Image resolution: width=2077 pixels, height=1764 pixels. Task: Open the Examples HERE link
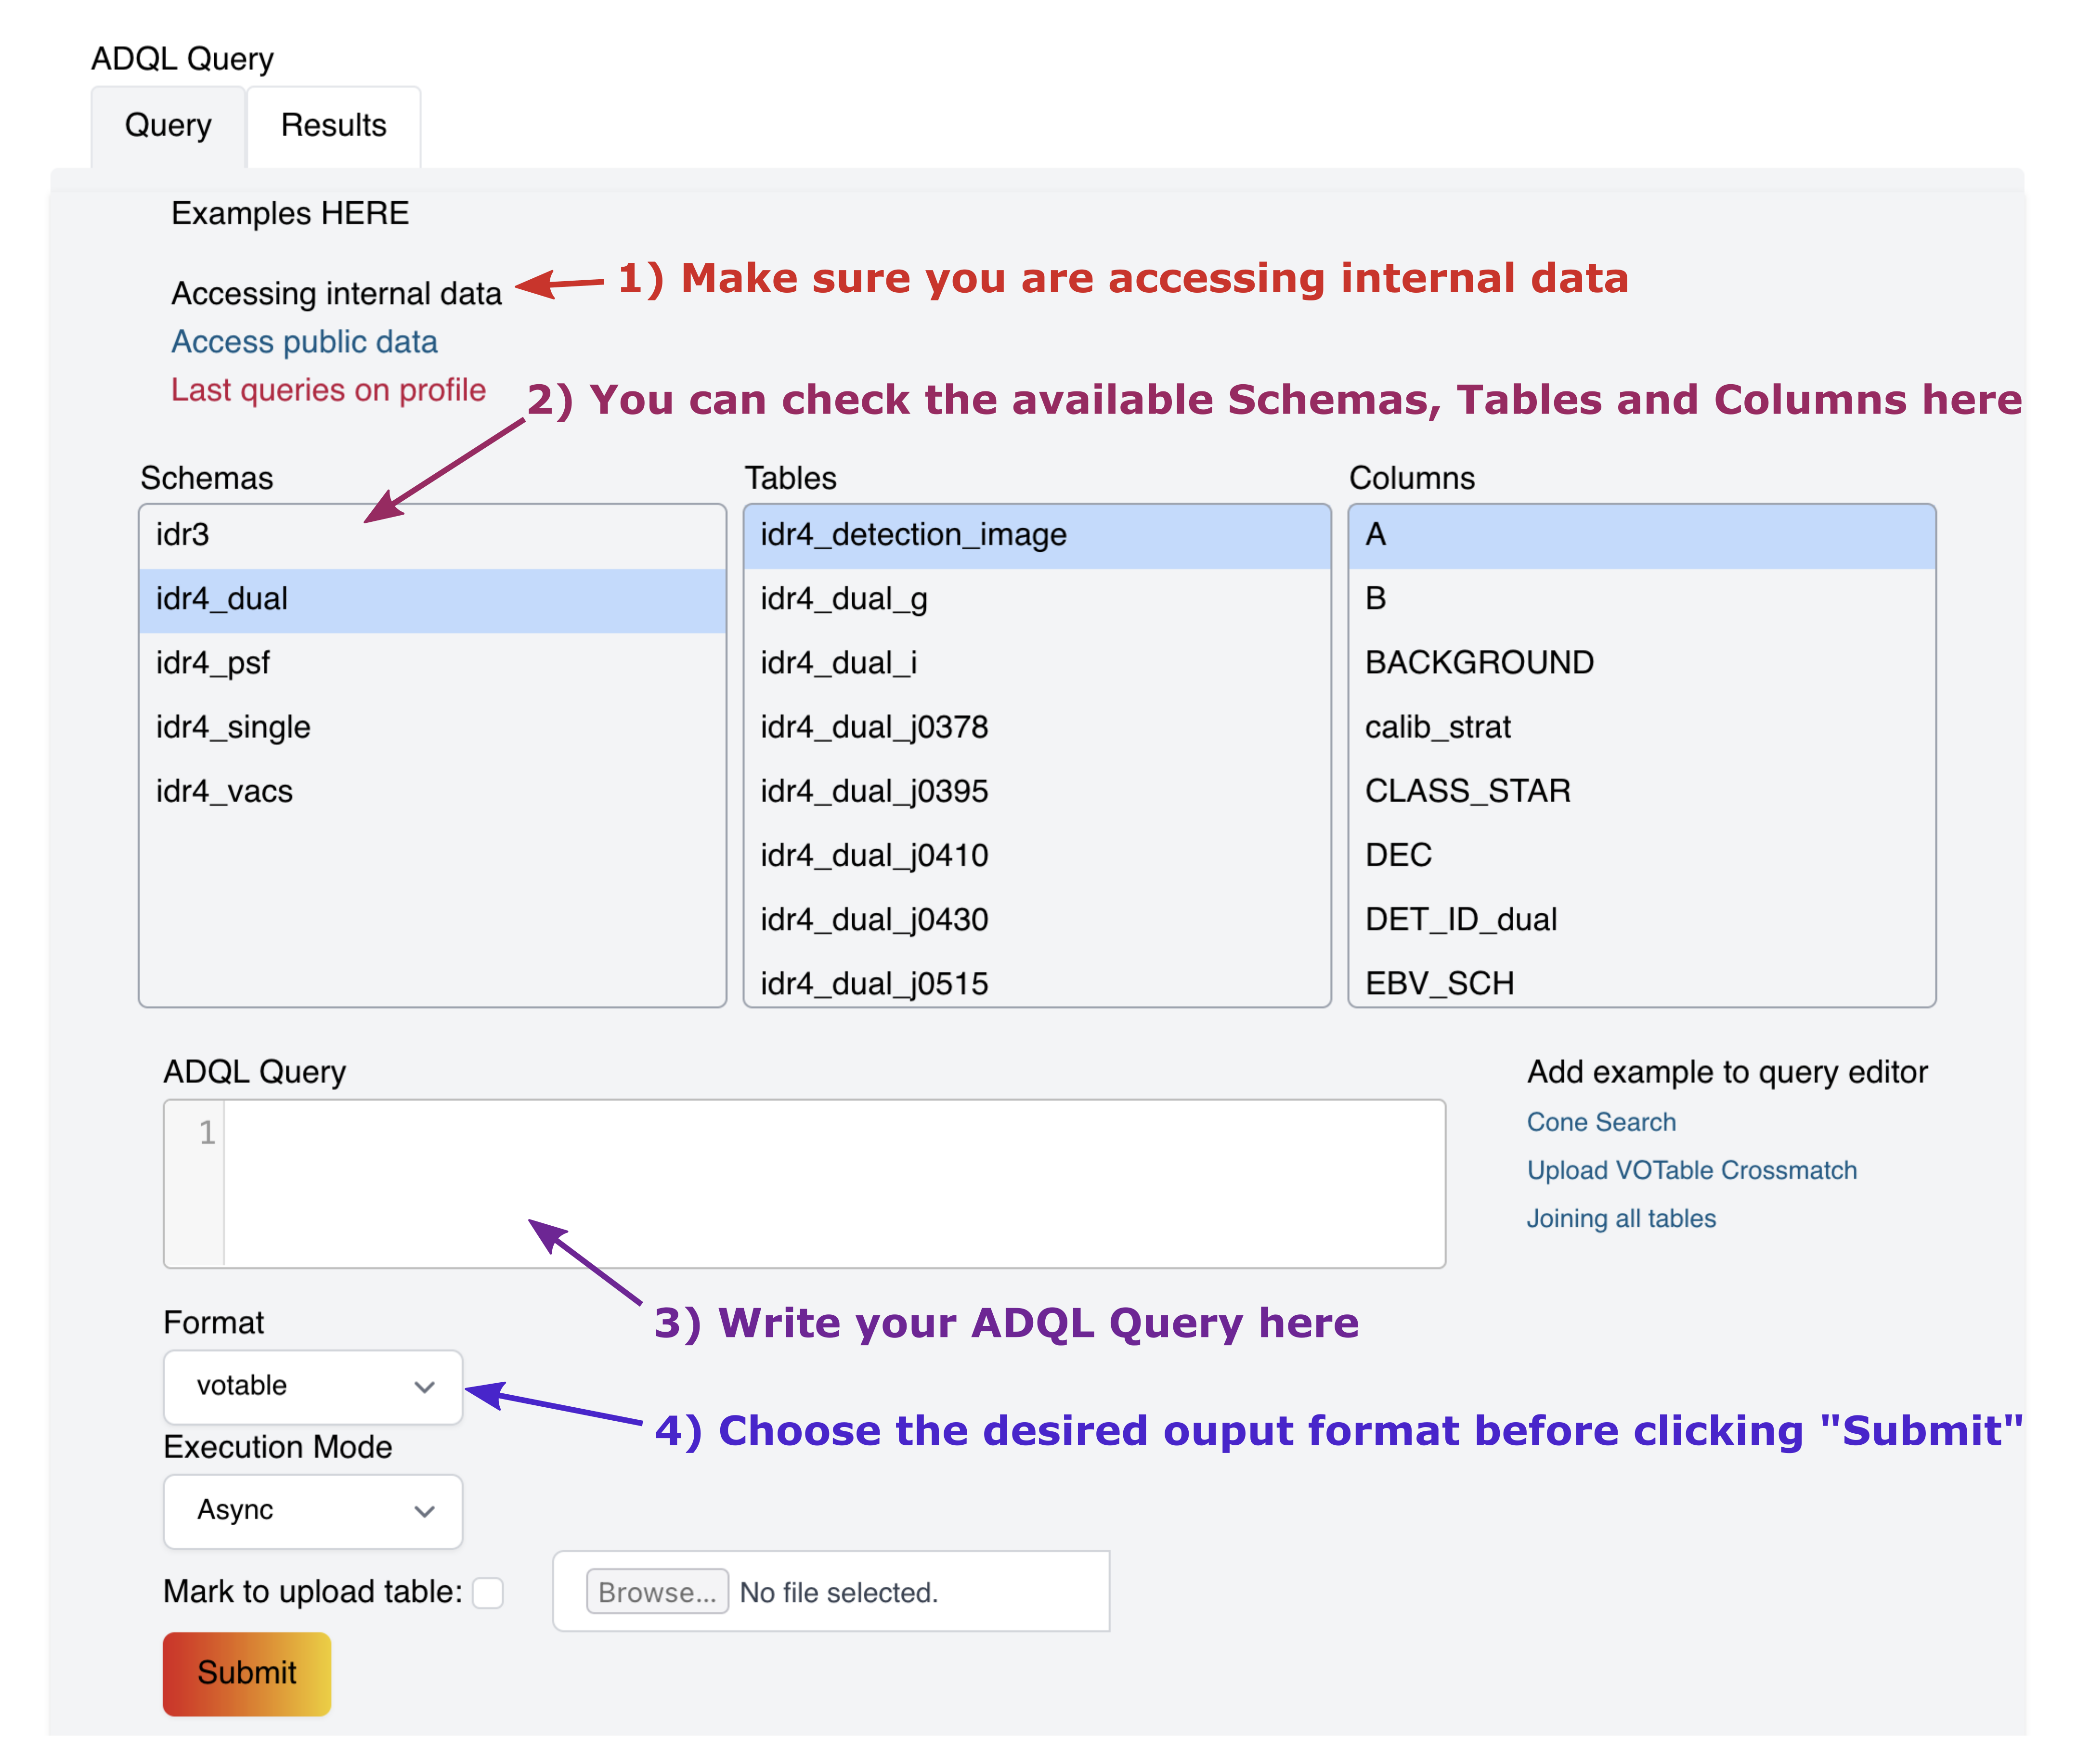pos(290,213)
